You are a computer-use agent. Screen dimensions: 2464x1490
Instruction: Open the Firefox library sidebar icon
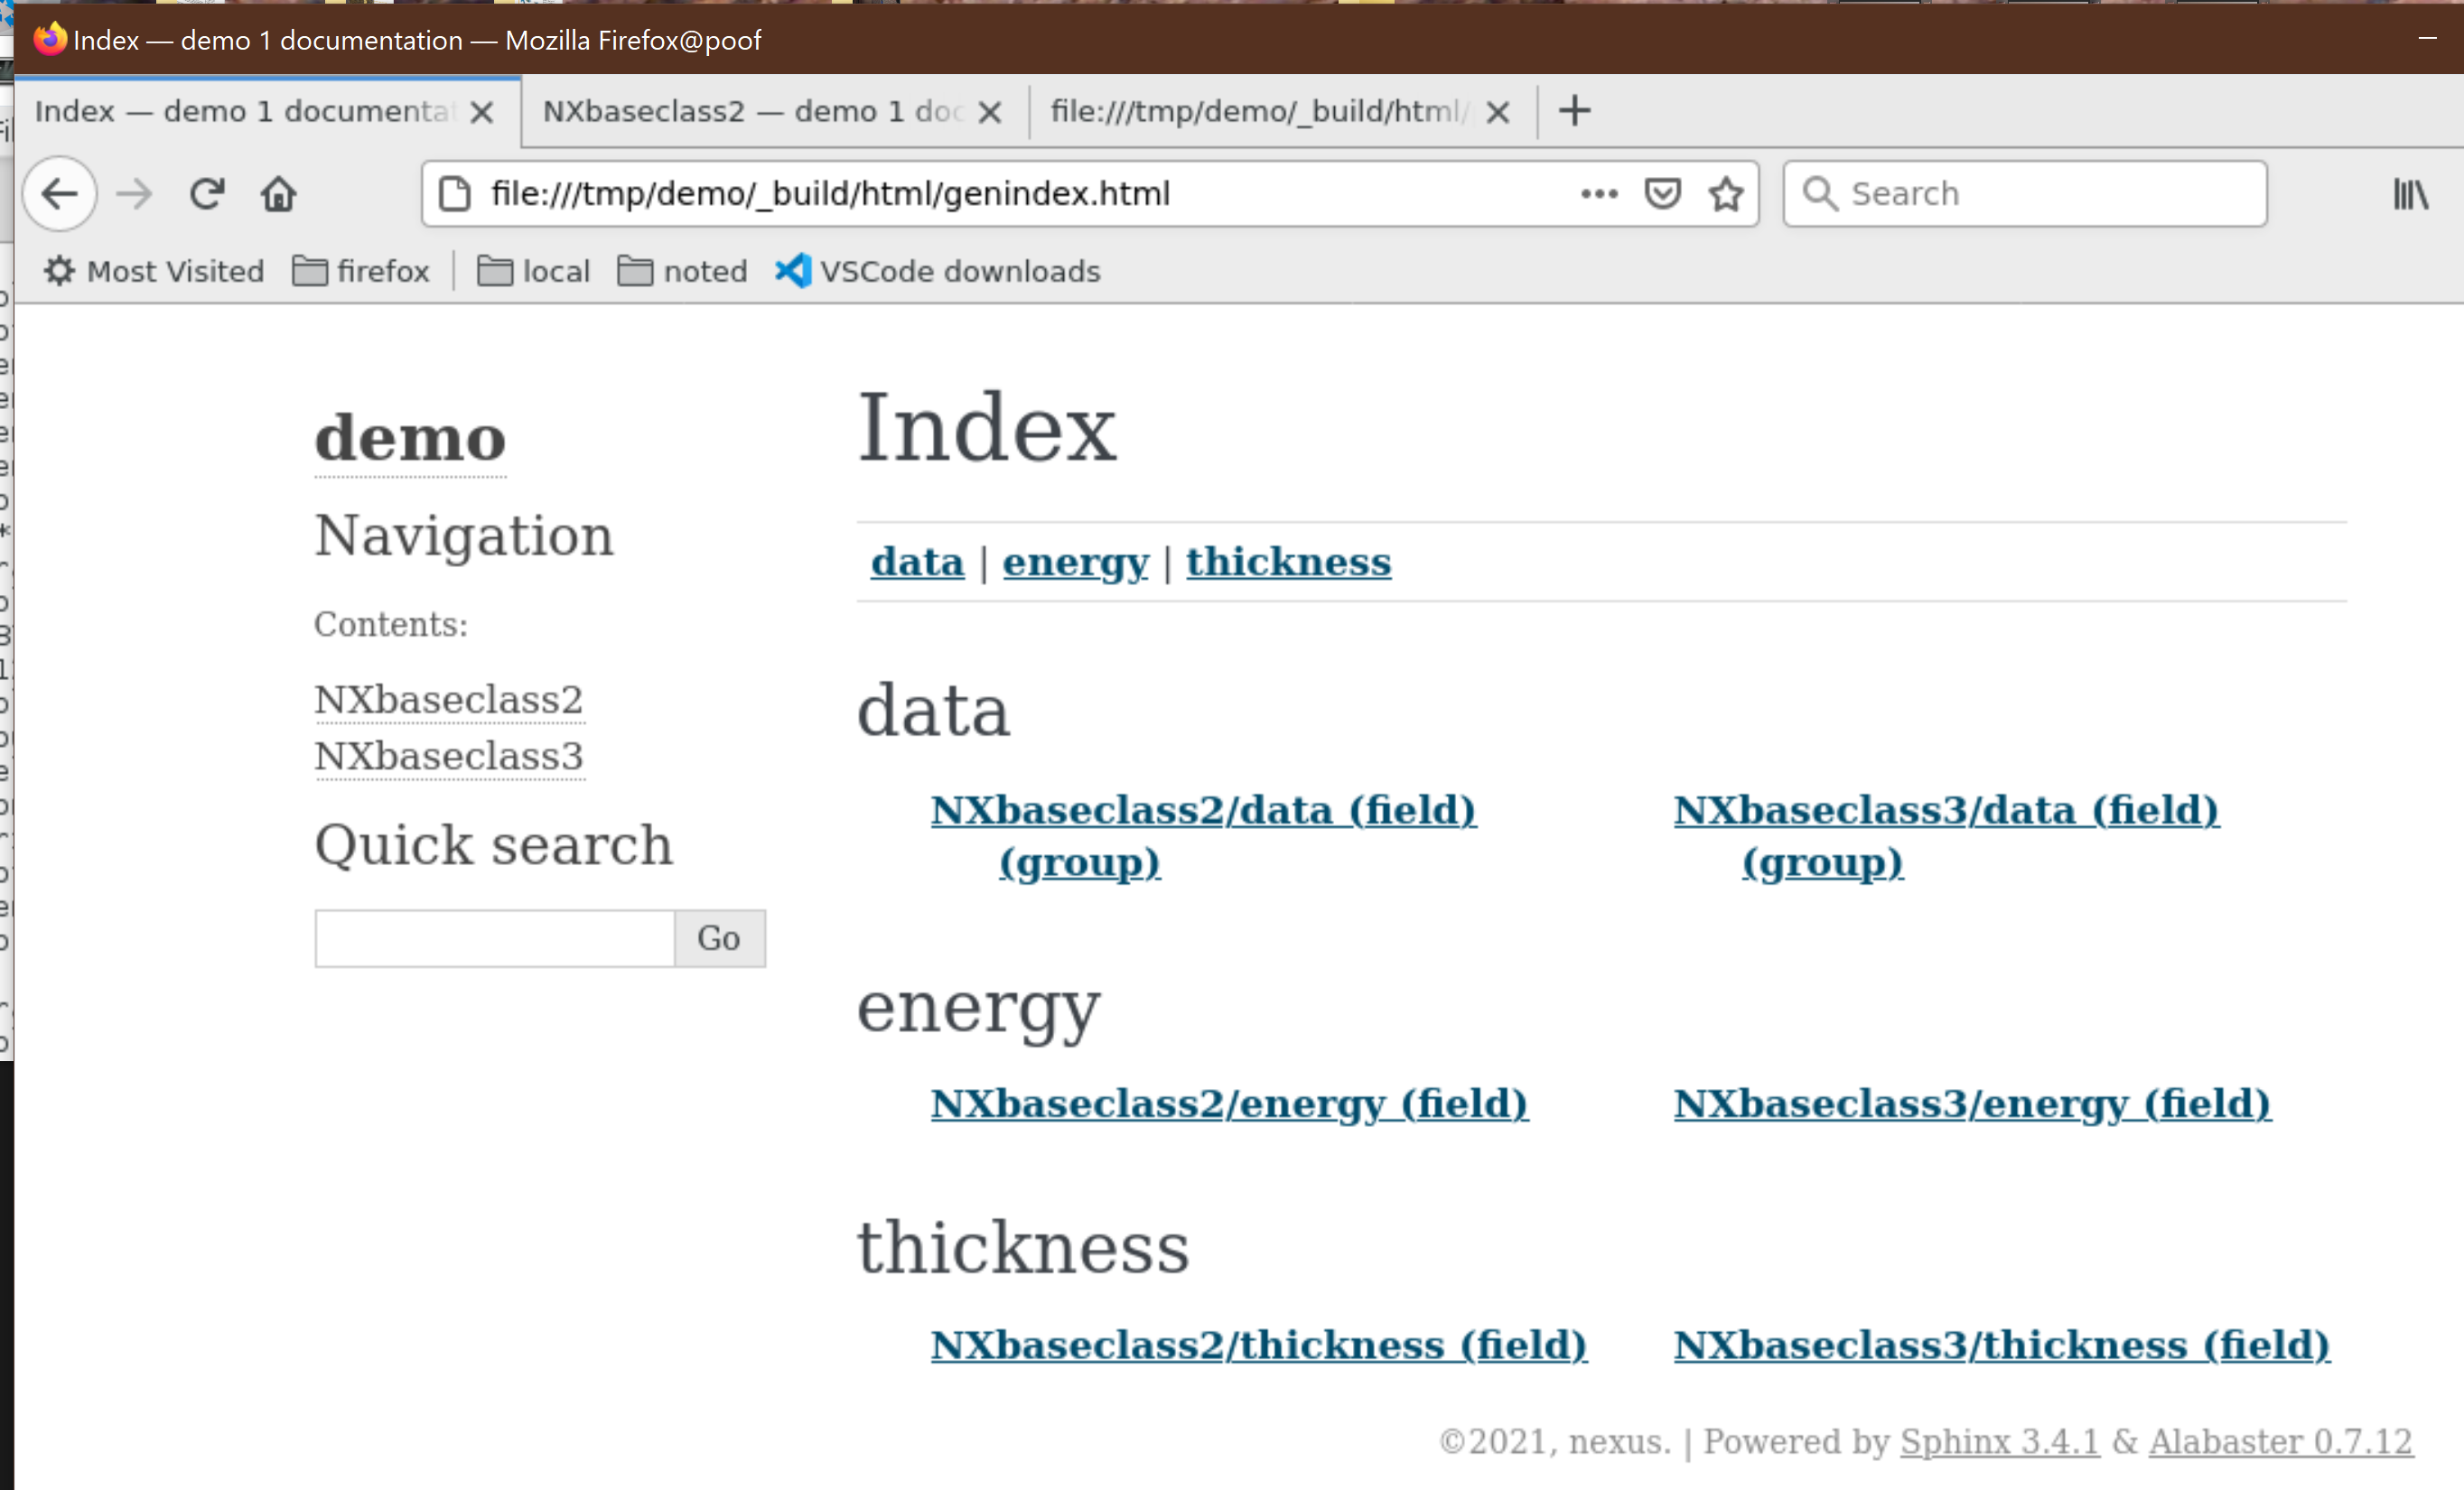click(2410, 193)
